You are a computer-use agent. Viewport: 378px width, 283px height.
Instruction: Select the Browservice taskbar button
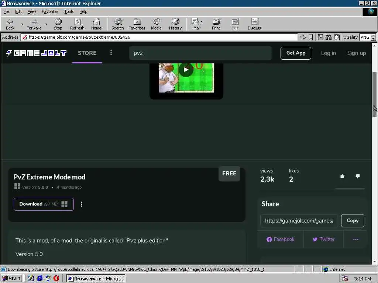pyautogui.click(x=96, y=279)
